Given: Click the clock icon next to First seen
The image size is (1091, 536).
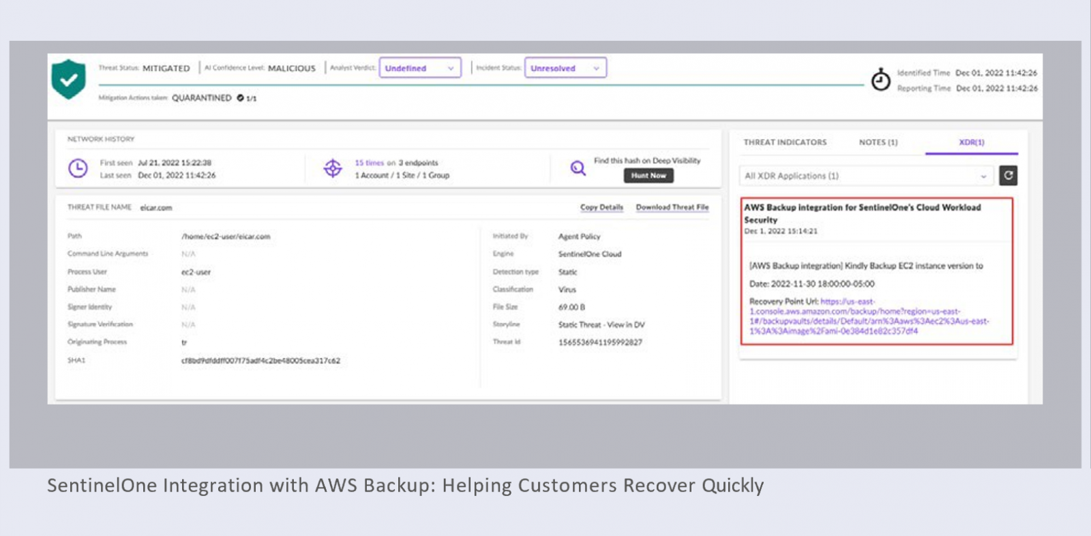Looking at the screenshot, I should (78, 168).
